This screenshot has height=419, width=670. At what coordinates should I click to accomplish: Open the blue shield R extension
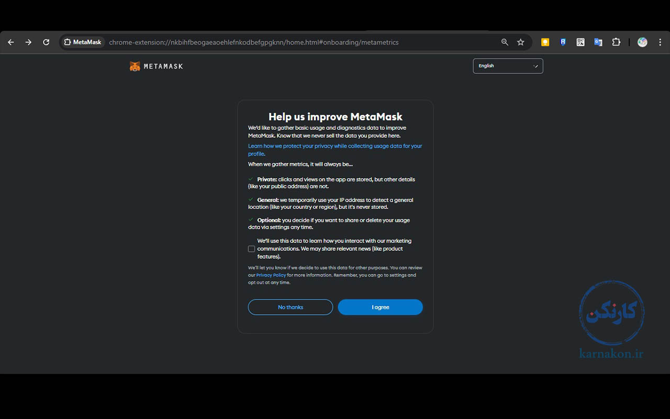coord(563,42)
